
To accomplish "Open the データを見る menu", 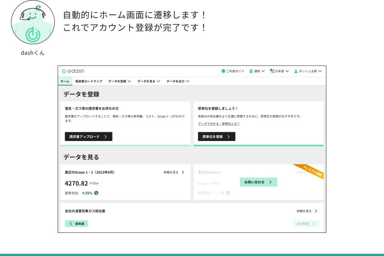I will click(x=148, y=81).
